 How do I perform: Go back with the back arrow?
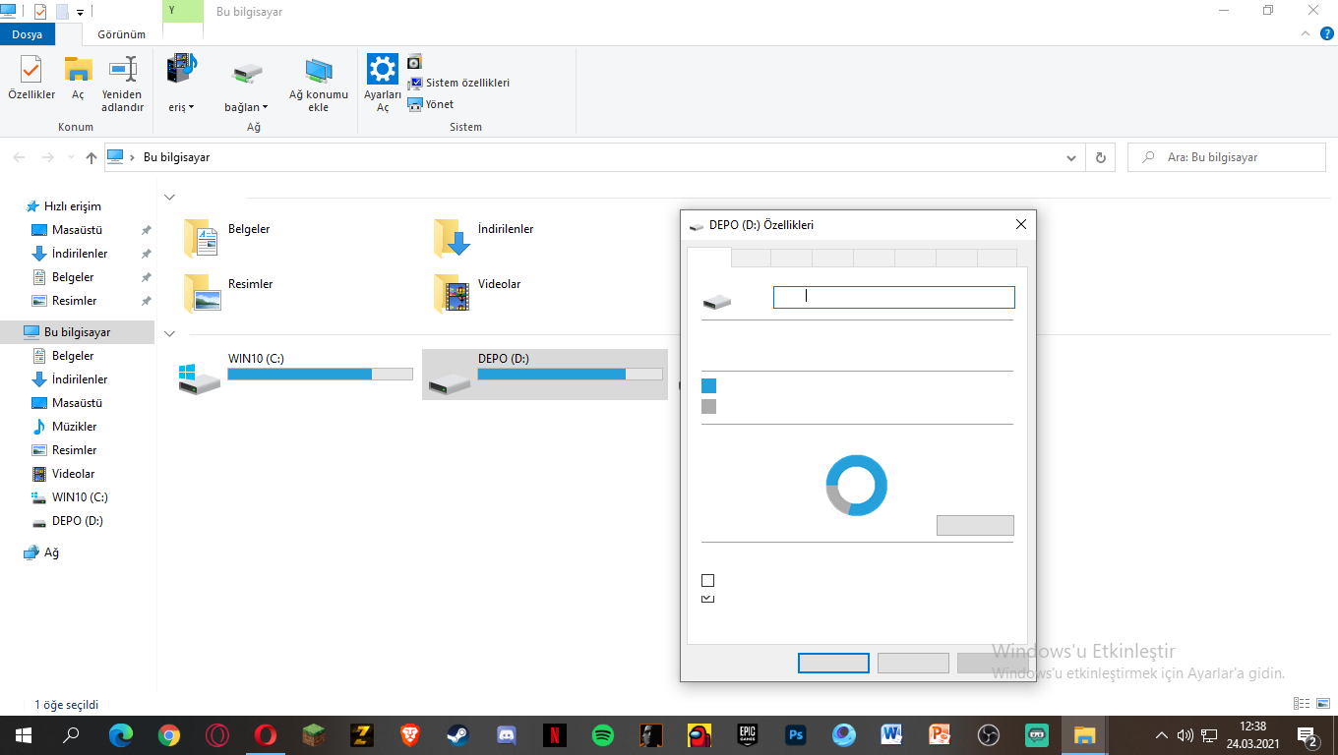coord(20,157)
